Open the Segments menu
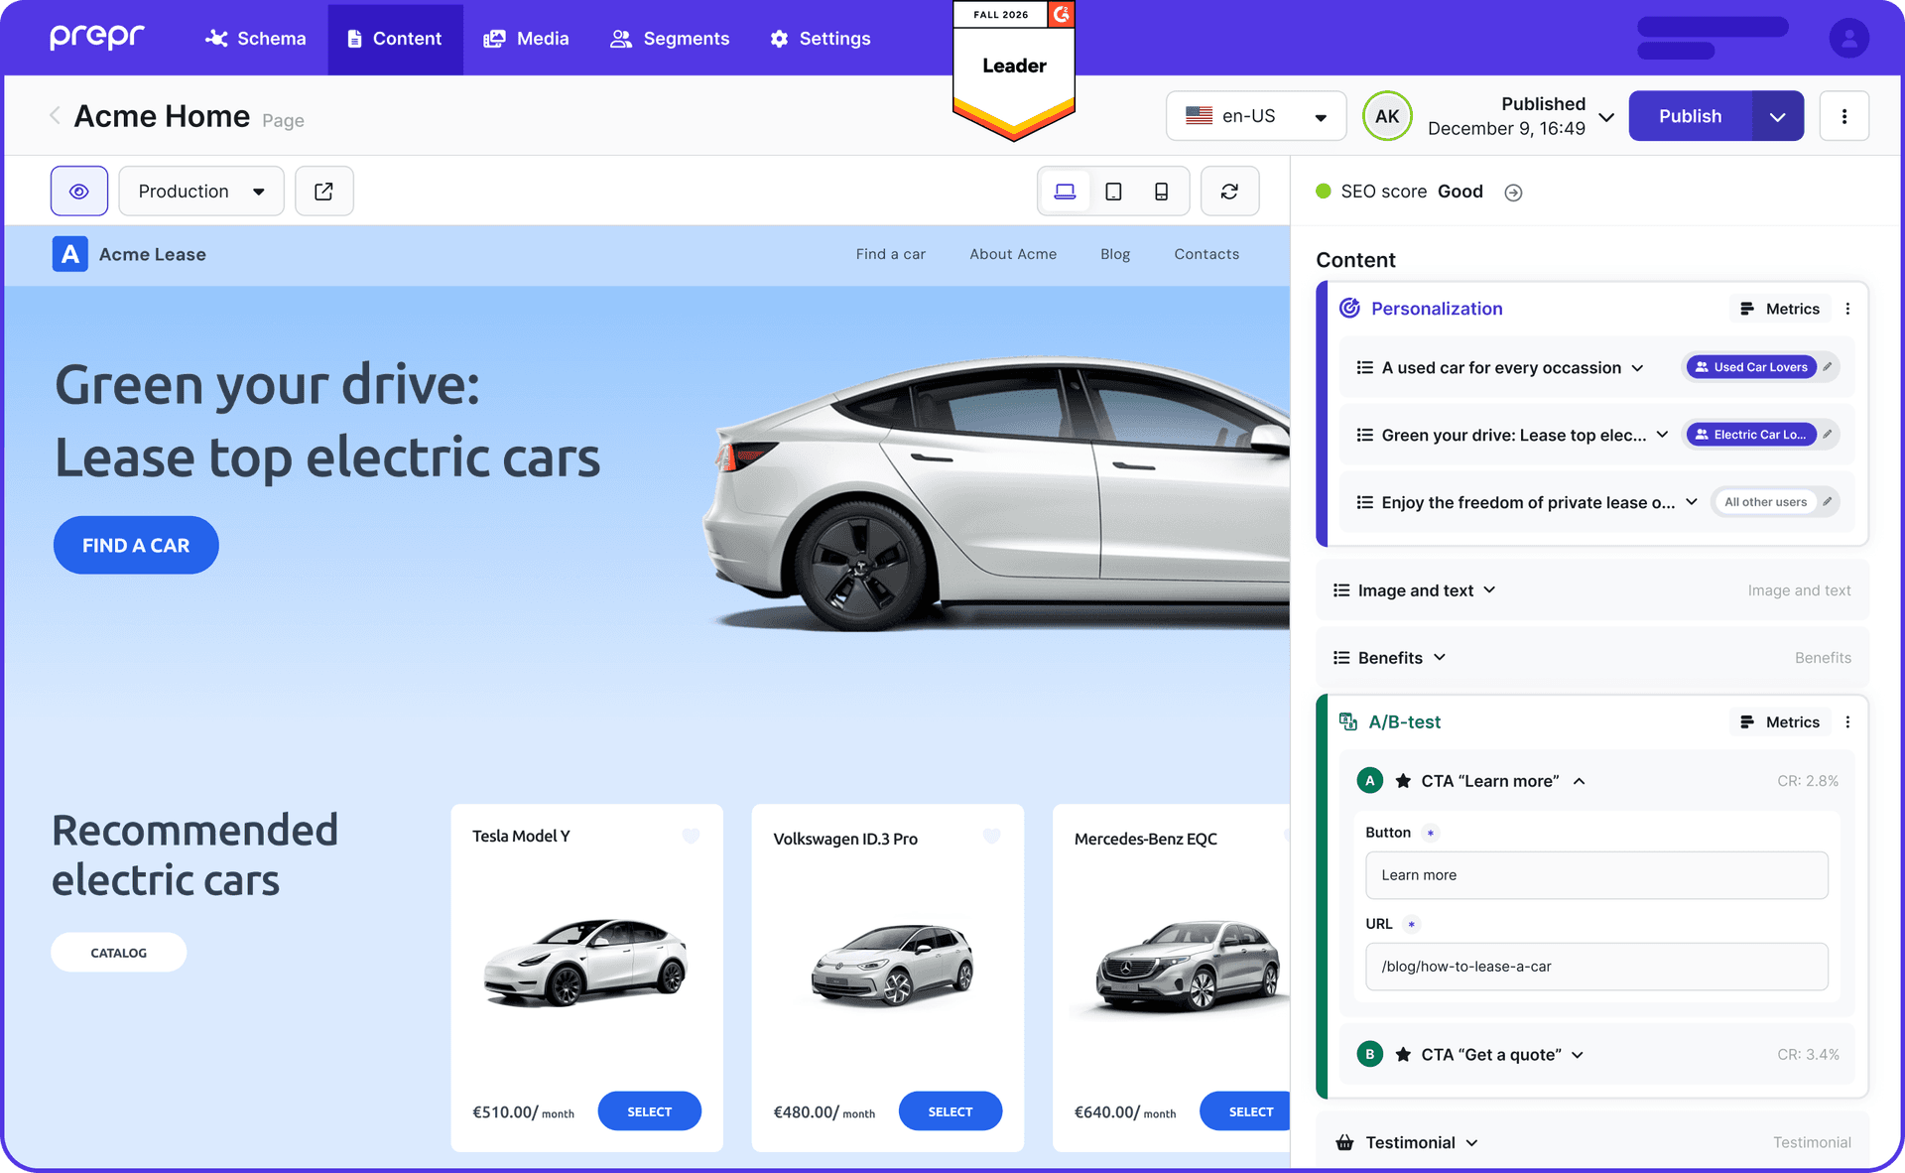The image size is (1905, 1173). tap(670, 38)
